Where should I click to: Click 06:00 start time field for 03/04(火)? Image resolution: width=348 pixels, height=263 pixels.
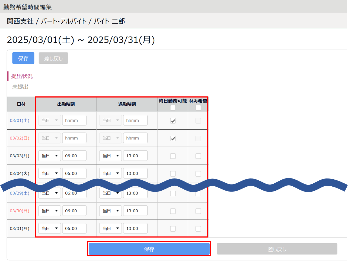pyautogui.click(x=74, y=173)
